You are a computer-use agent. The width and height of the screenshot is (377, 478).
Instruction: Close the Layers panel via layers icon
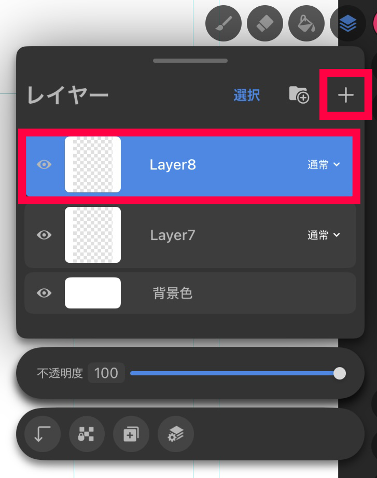pos(348,23)
